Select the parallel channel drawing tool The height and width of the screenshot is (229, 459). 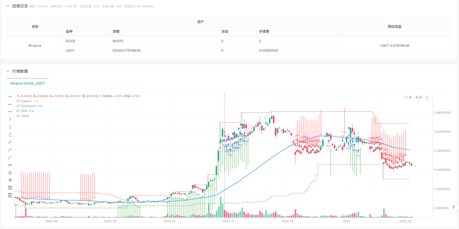pos(10,172)
